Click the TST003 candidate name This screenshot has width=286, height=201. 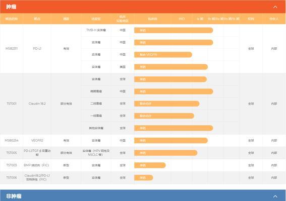tap(12, 165)
